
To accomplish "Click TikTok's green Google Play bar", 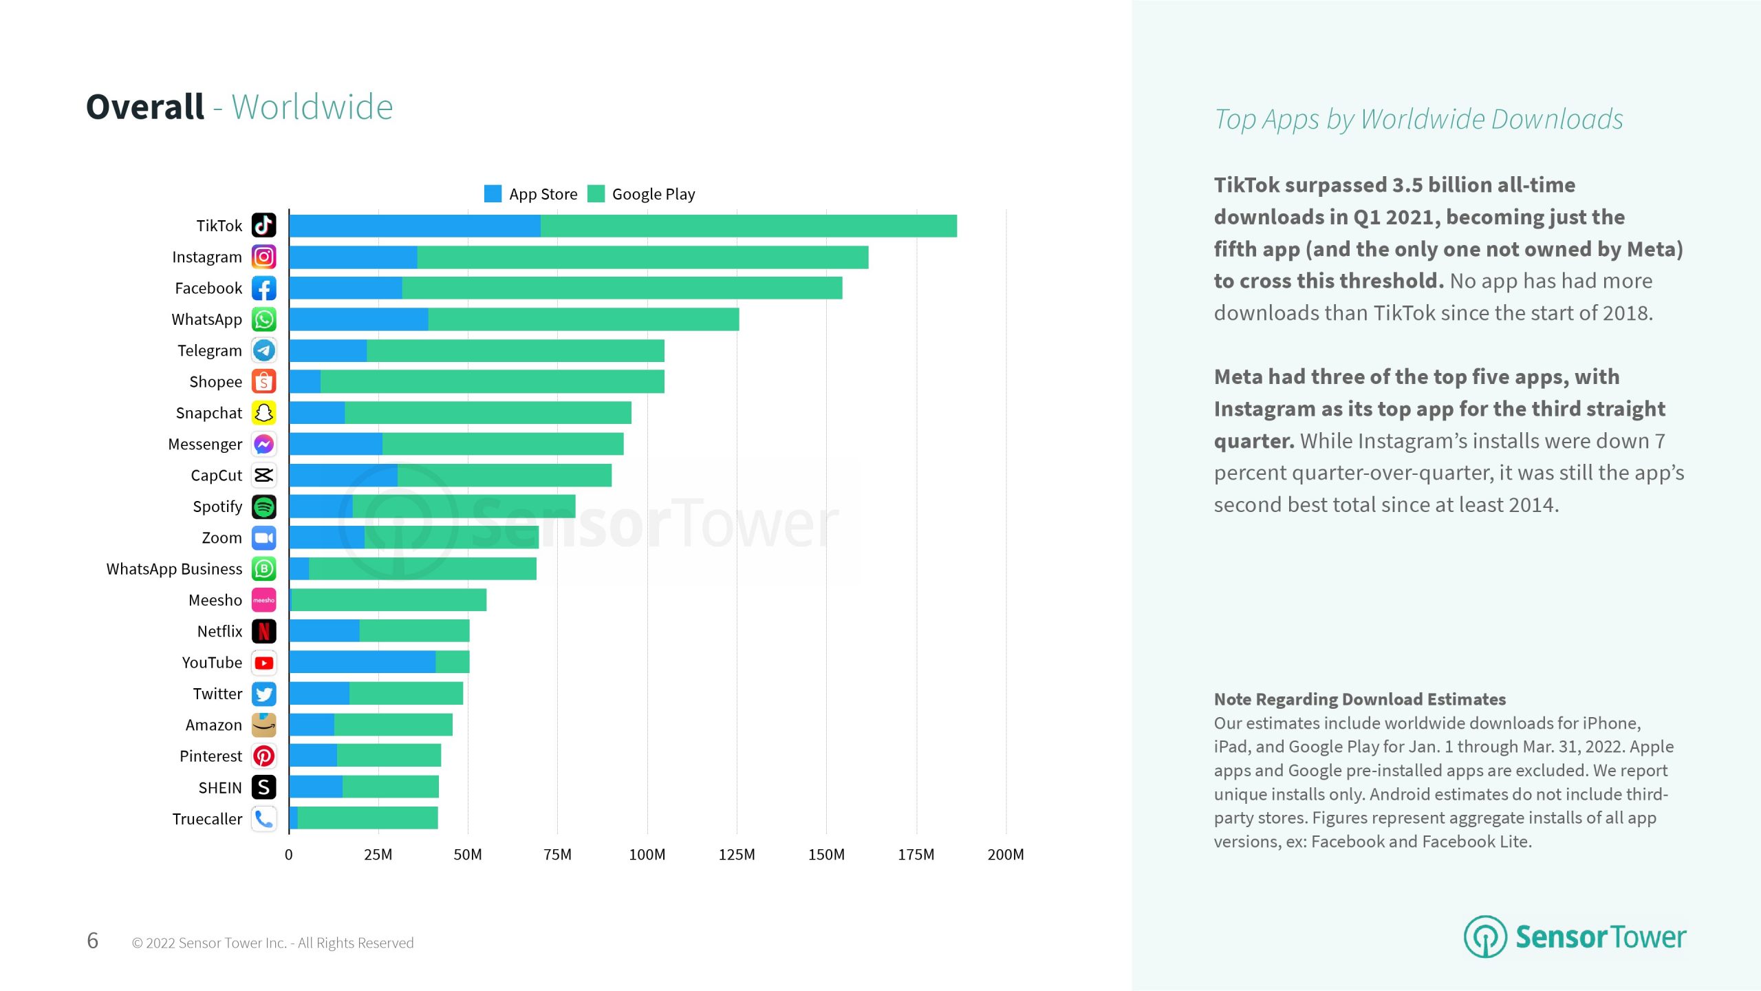I will (x=748, y=226).
